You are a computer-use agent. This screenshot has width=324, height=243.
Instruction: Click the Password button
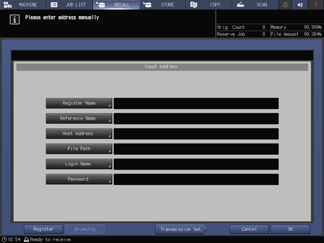(79, 179)
